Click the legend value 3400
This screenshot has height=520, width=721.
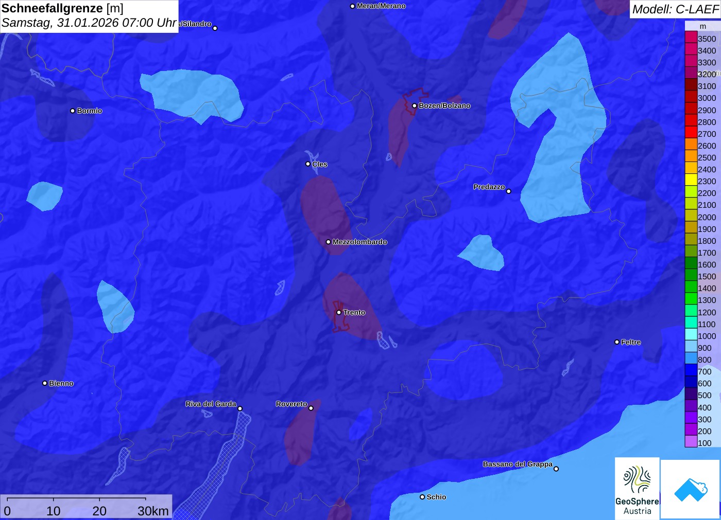pyautogui.click(x=707, y=50)
